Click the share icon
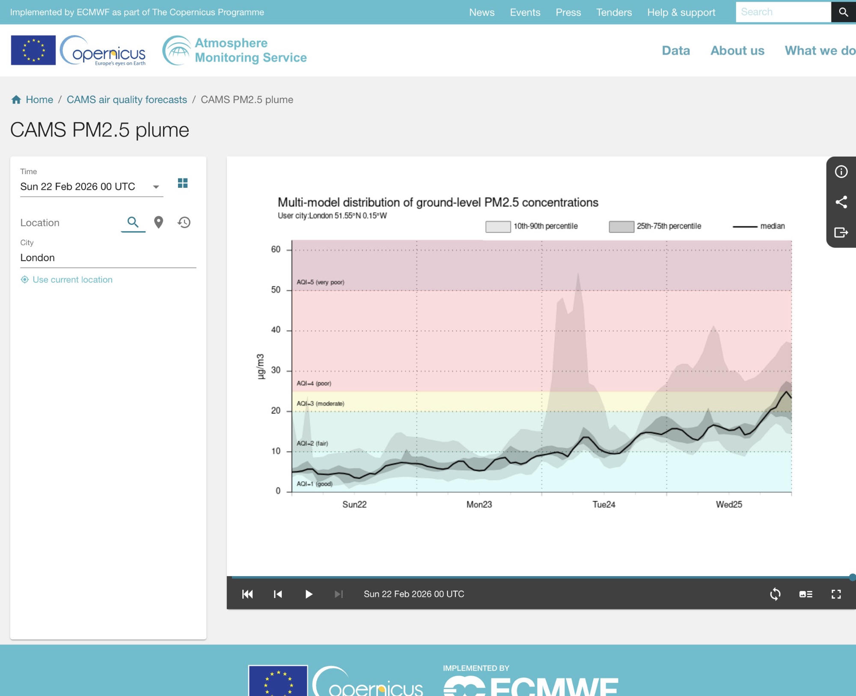 pyautogui.click(x=841, y=202)
